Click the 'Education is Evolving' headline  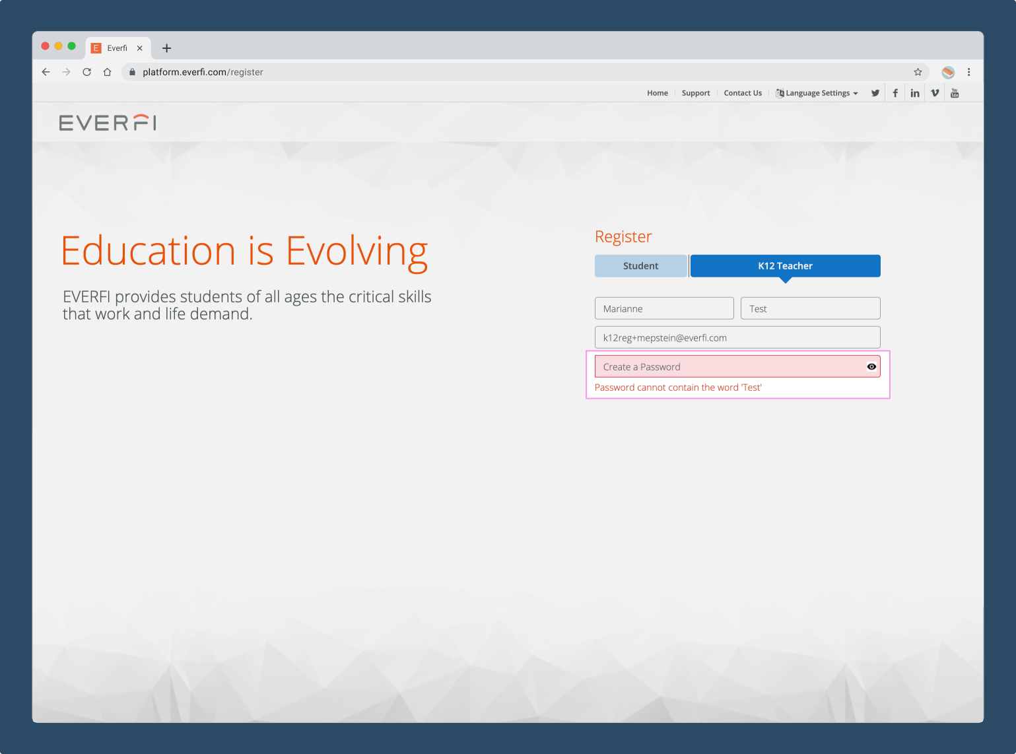pyautogui.click(x=244, y=252)
